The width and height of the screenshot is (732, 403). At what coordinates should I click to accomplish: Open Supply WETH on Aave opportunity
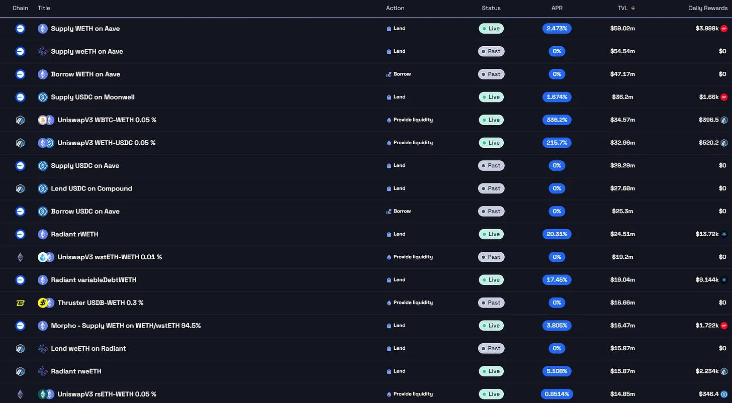coord(85,29)
